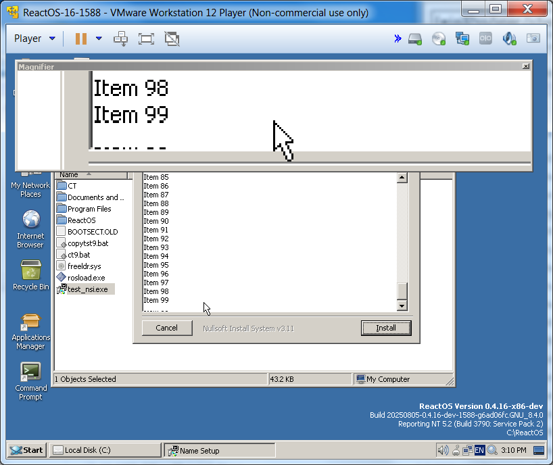Click the scrollbar thumb in item list
The image size is (553, 465).
402,291
